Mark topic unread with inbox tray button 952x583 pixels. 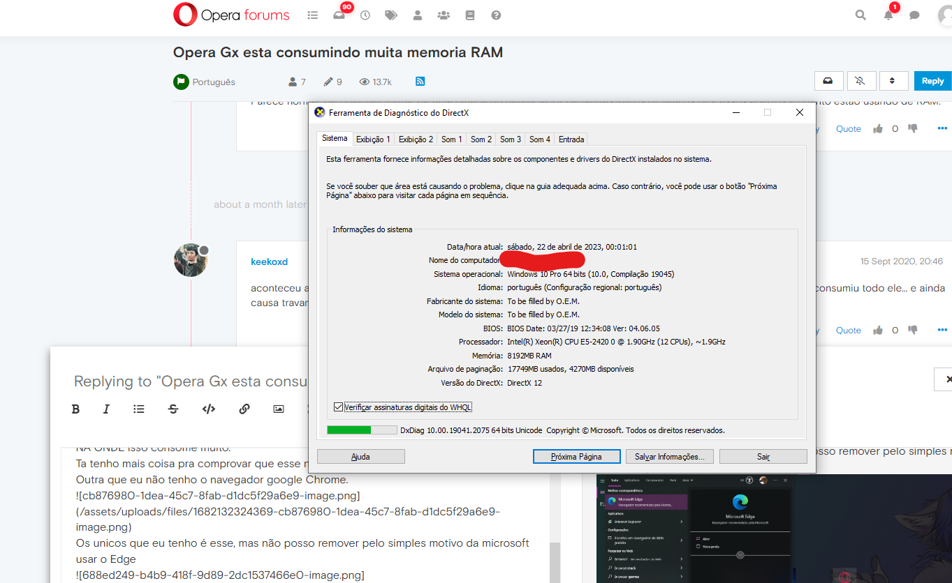tap(828, 81)
